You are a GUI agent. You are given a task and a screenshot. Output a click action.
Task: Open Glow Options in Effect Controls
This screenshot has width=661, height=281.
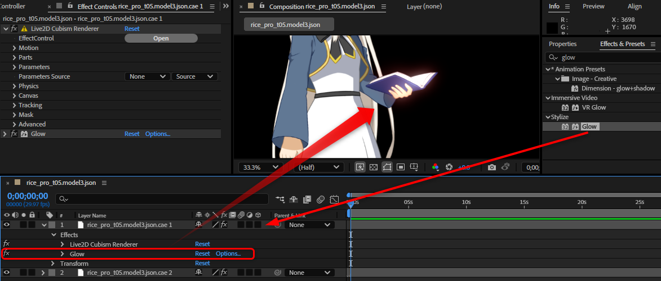click(x=158, y=134)
